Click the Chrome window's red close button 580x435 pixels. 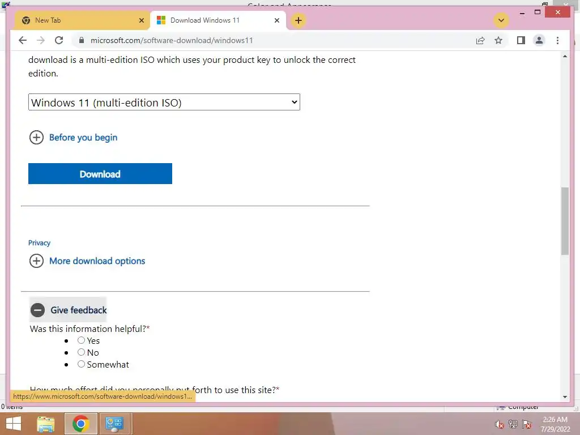558,12
